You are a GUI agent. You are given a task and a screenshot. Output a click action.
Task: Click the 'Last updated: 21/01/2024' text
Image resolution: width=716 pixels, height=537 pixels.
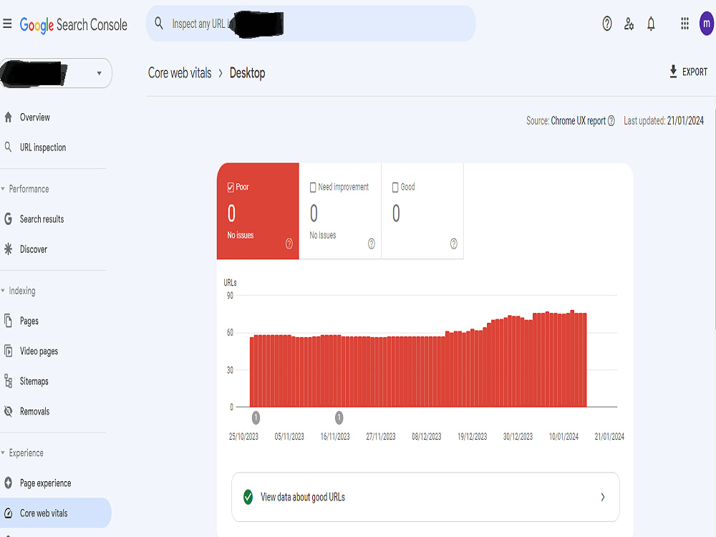tap(664, 121)
